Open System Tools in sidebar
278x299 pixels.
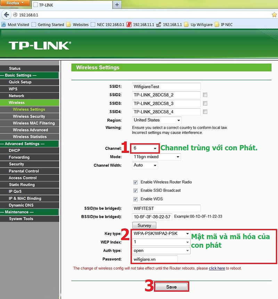tap(30, 219)
